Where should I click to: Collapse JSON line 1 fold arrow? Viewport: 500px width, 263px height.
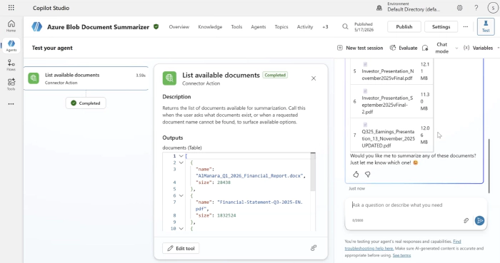pyautogui.click(x=181, y=156)
